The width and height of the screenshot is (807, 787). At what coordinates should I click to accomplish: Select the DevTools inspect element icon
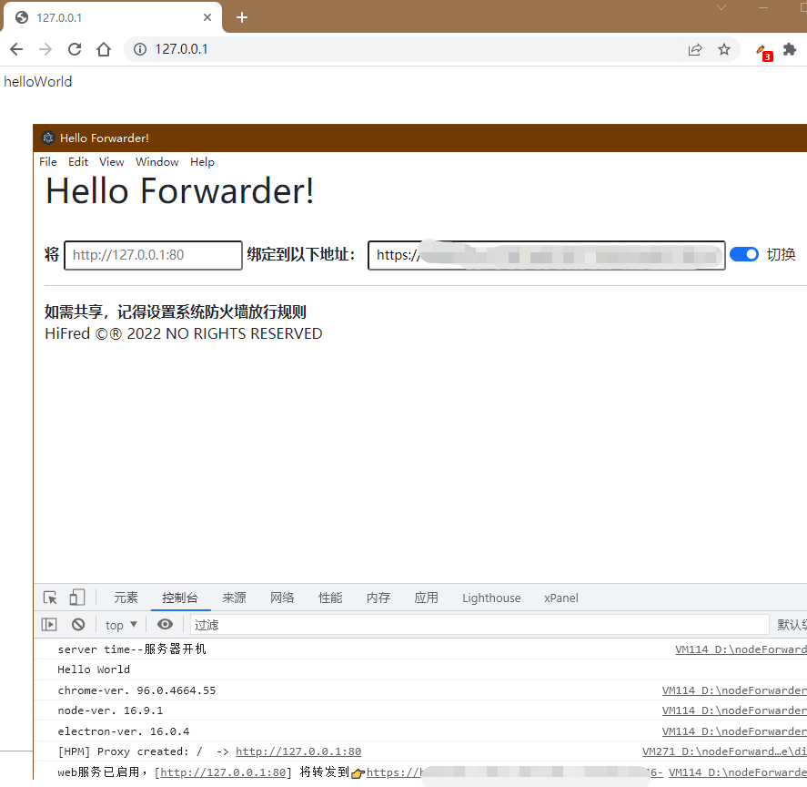tap(50, 598)
